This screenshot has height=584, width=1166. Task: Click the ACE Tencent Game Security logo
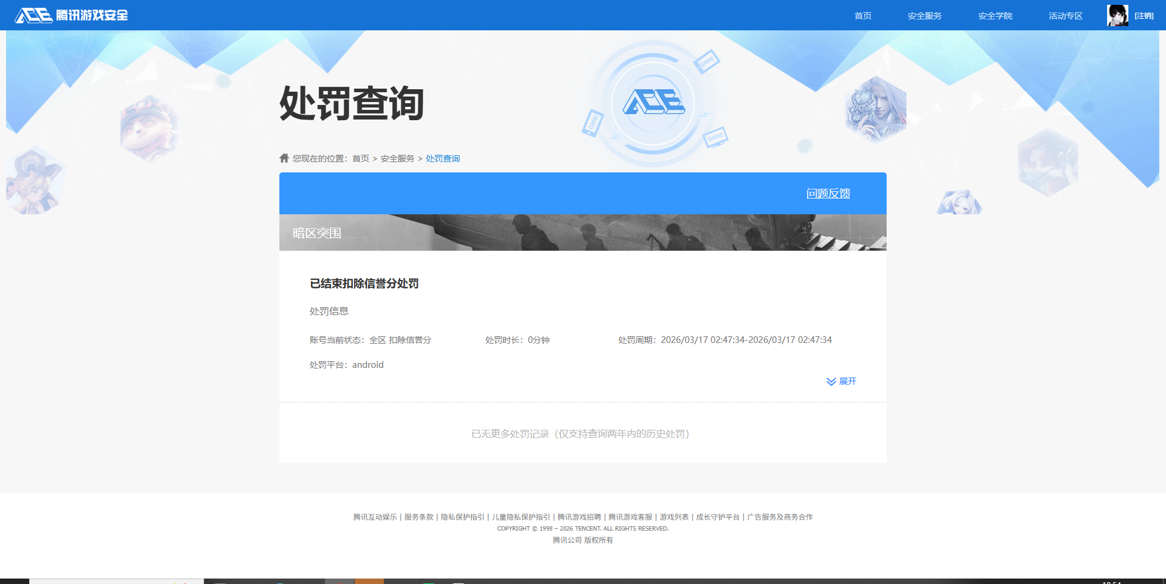click(72, 15)
